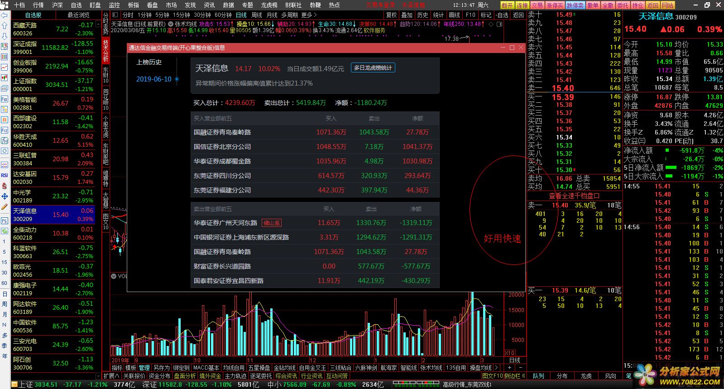Open the 龙虎 tab at bottom right
Screen dimensions: 724x389
tap(586, 376)
